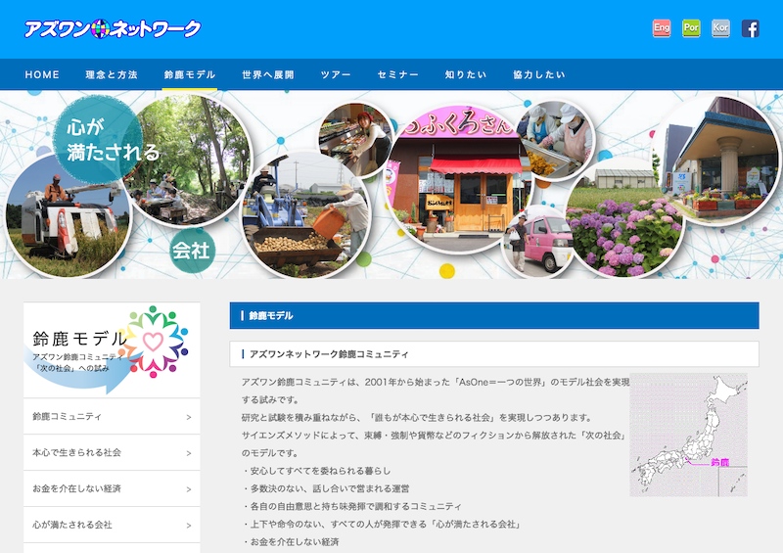Open the 心が満たされる会社 sidebar link
Viewport: 783px width, 553px height.
(x=112, y=525)
